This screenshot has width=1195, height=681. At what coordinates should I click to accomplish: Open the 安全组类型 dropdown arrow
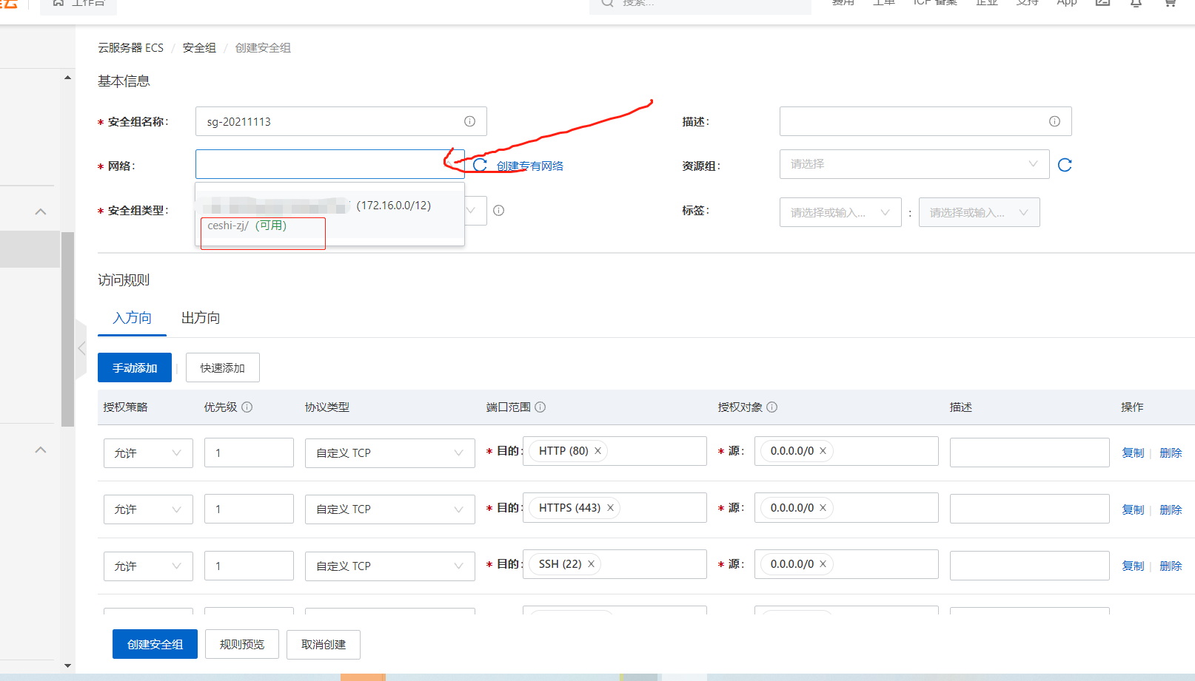point(471,211)
